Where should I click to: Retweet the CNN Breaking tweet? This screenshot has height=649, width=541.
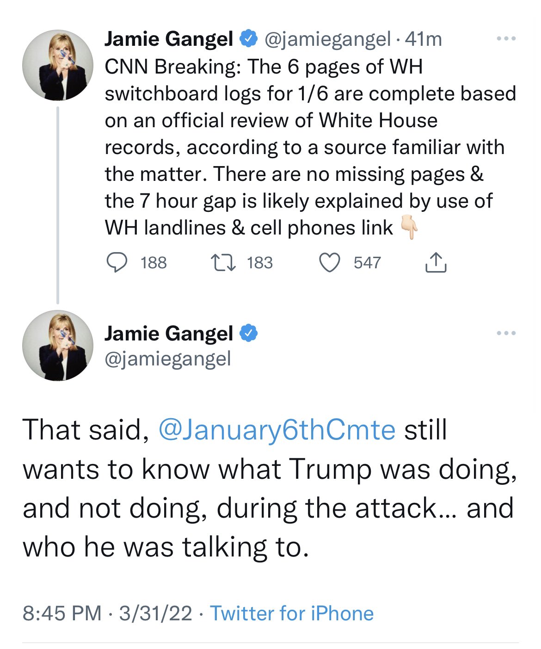[223, 263]
